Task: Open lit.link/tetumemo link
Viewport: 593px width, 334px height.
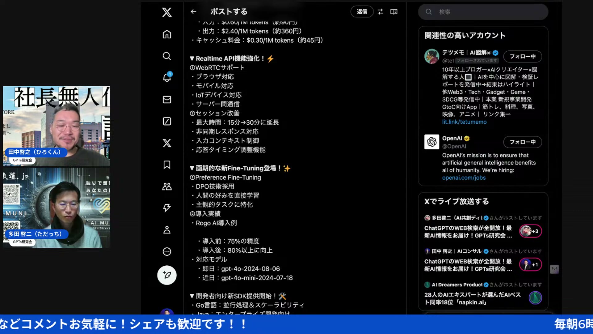Action: [464, 122]
